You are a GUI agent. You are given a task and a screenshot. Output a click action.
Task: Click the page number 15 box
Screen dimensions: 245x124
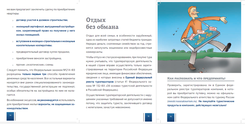tap(148, 117)
